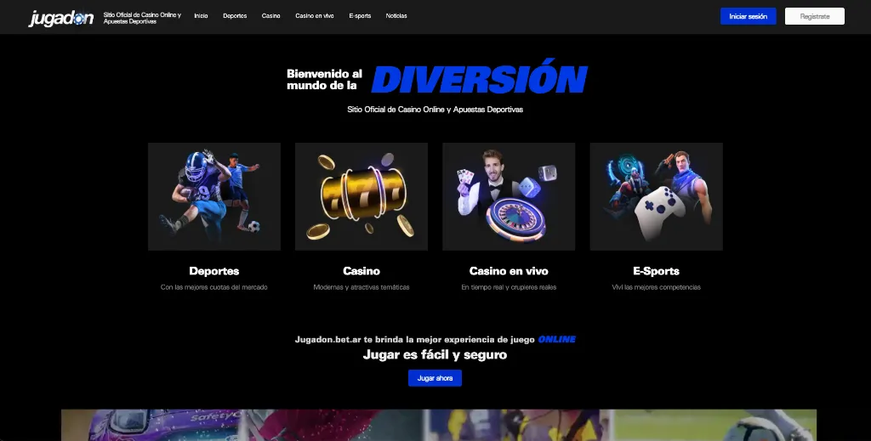871x441 pixels.
Task: Click the Jugadon logo in the header
Action: pos(61,19)
